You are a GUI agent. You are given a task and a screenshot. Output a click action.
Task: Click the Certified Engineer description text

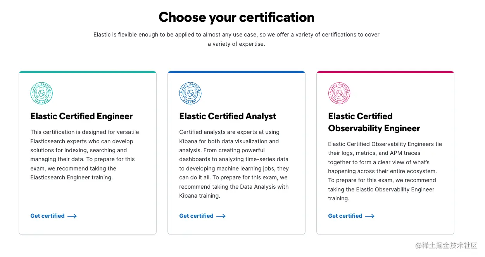pyautogui.click(x=85, y=155)
